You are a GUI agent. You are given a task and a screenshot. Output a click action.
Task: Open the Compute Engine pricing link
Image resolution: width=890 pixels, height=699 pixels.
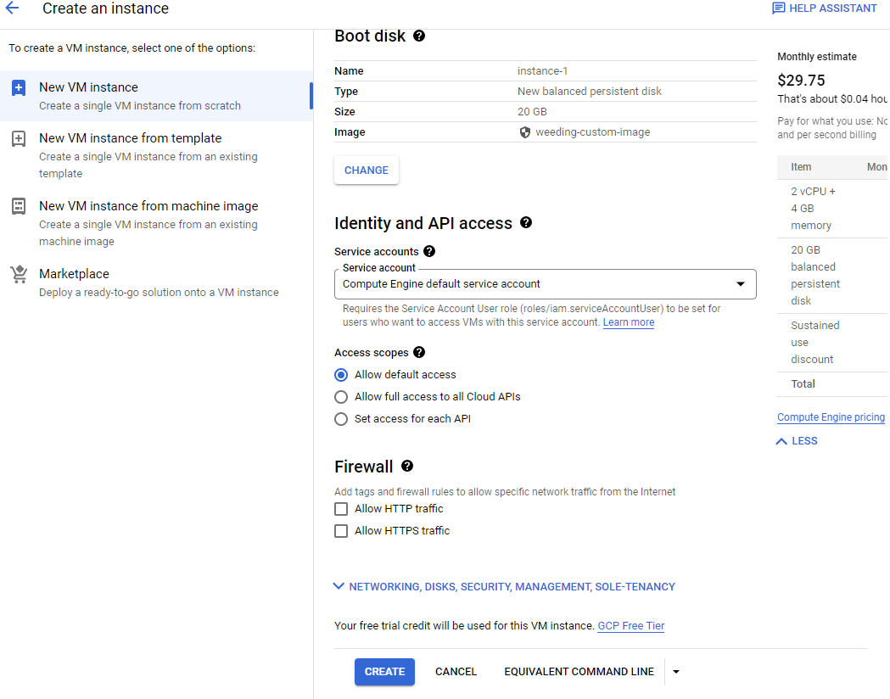tap(831, 417)
